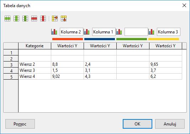Click the chart icon beside the empty series name
The width and height of the screenshot is (190, 134).
coord(119,32)
